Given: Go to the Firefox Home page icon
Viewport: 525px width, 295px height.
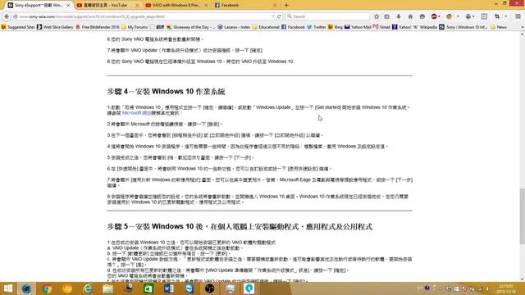Looking at the screenshot, I should [410, 16].
